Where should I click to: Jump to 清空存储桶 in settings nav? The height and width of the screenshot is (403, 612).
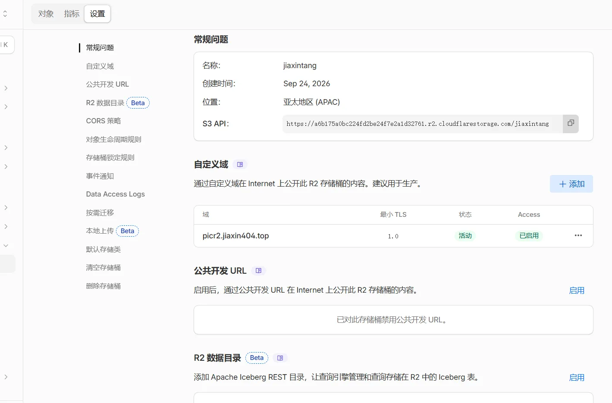tap(104, 268)
